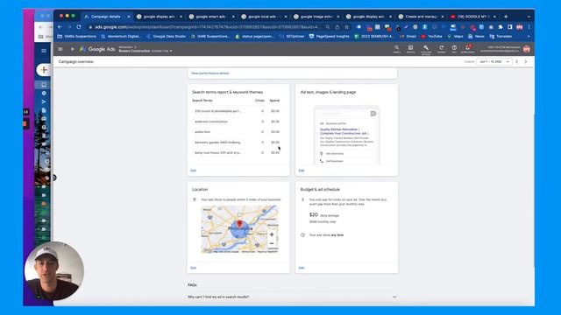Click the Google Ads logo

pyautogui.click(x=97, y=49)
